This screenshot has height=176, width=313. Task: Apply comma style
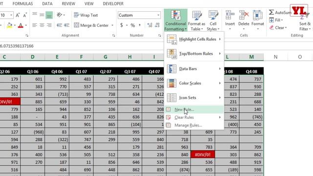(140, 25)
